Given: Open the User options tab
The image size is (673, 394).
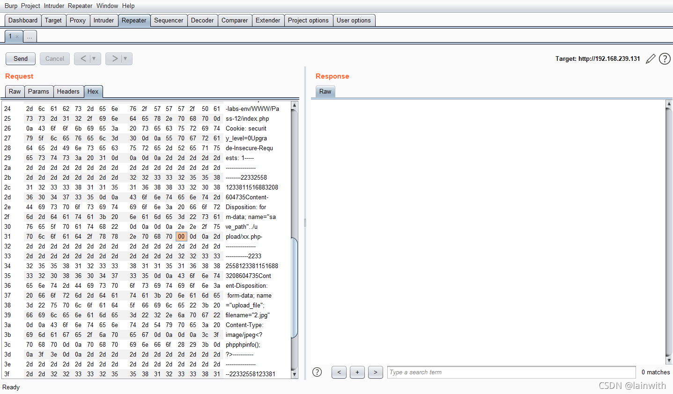Looking at the screenshot, I should point(354,20).
